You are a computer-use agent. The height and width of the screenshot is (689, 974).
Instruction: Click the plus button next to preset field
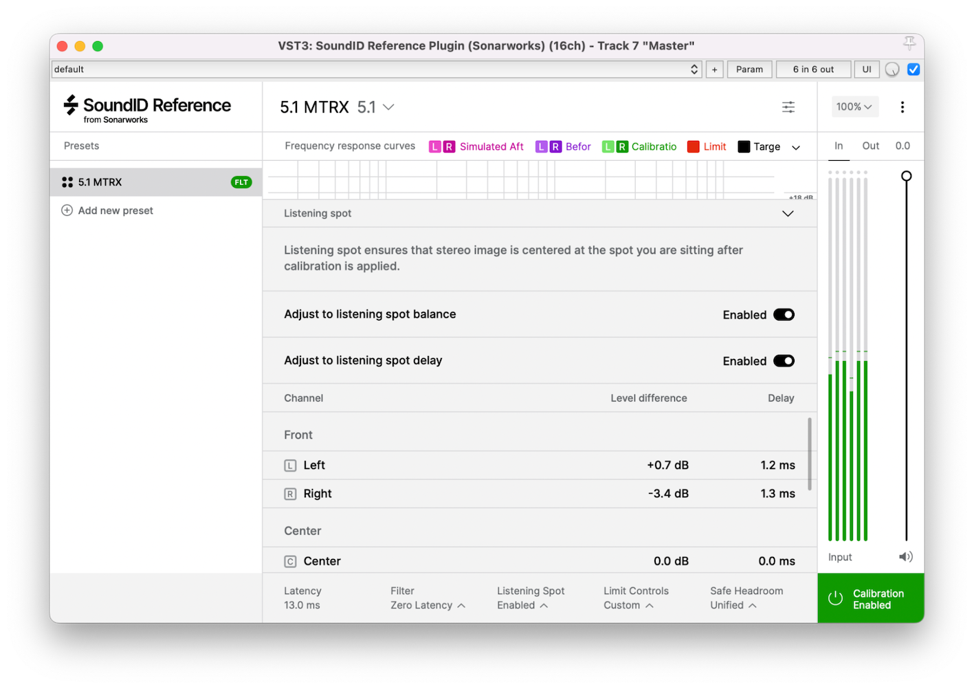[715, 69]
